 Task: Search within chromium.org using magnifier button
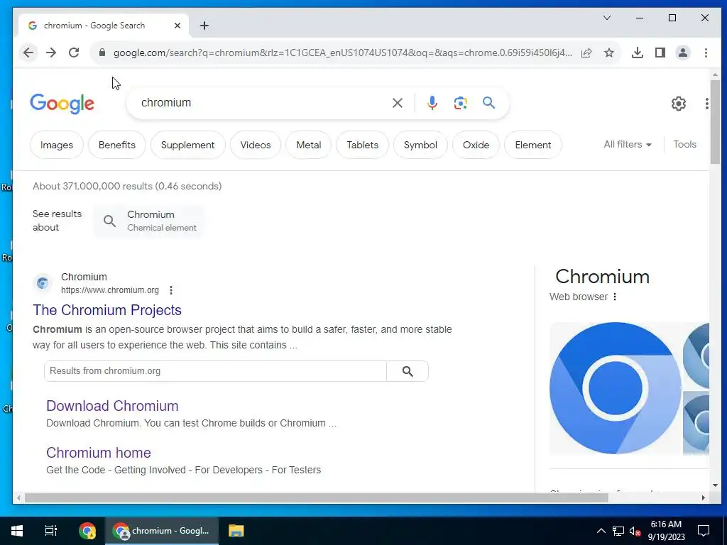click(x=408, y=371)
